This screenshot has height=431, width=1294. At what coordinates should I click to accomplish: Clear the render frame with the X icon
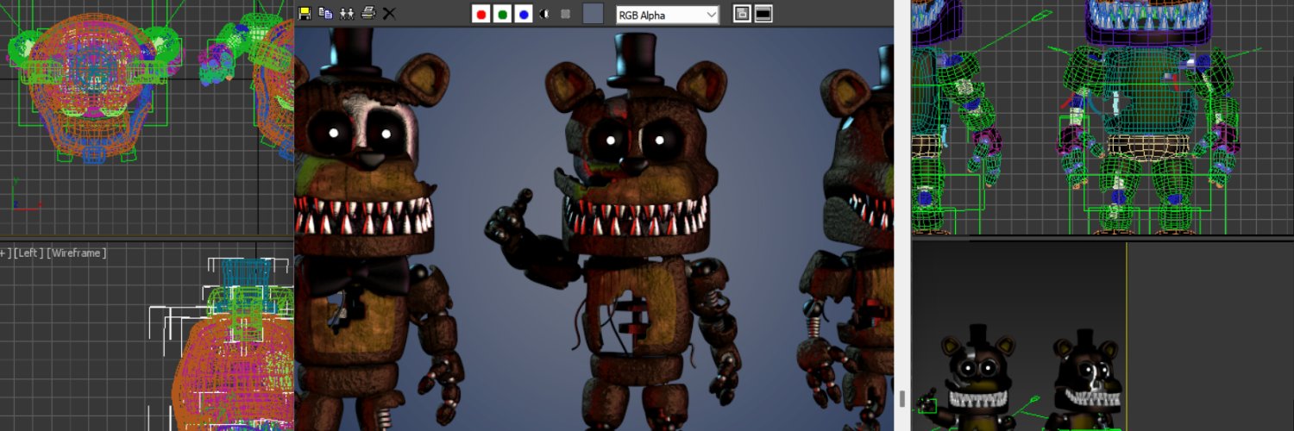pos(389,13)
